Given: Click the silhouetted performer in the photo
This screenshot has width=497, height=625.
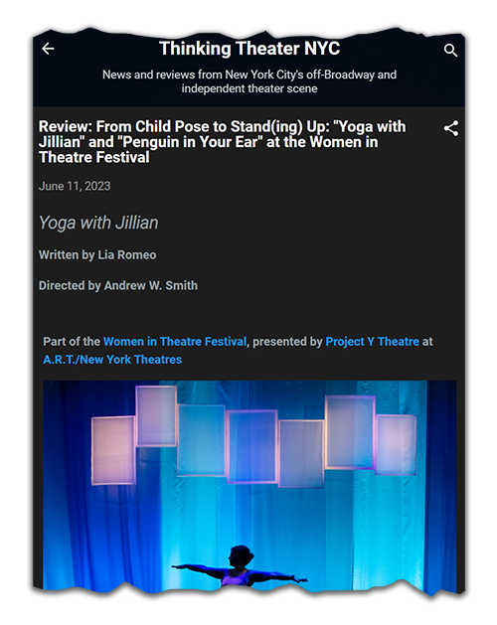Looking at the screenshot, I should tap(241, 566).
